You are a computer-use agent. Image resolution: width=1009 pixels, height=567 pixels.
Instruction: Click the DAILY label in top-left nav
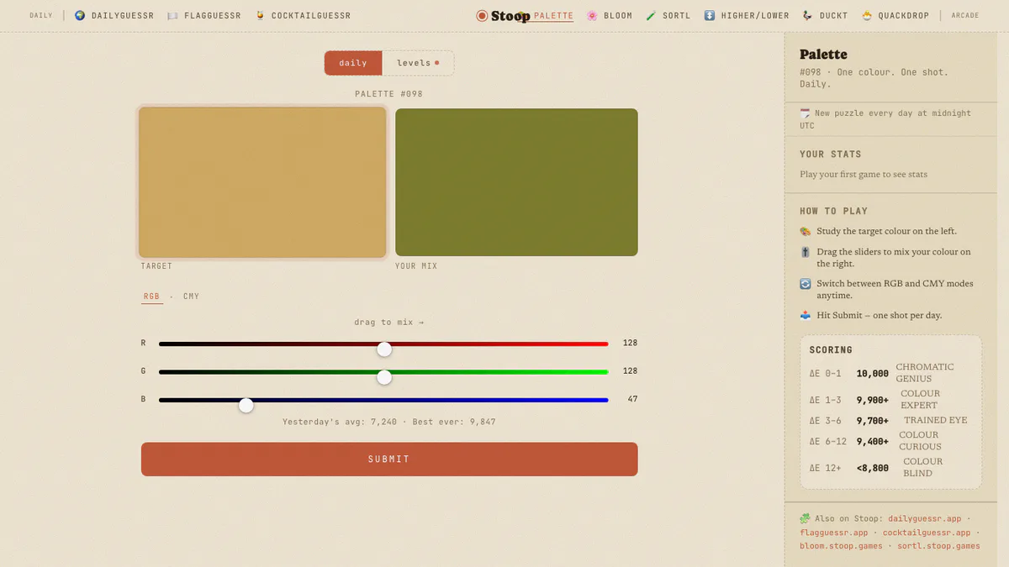40,15
